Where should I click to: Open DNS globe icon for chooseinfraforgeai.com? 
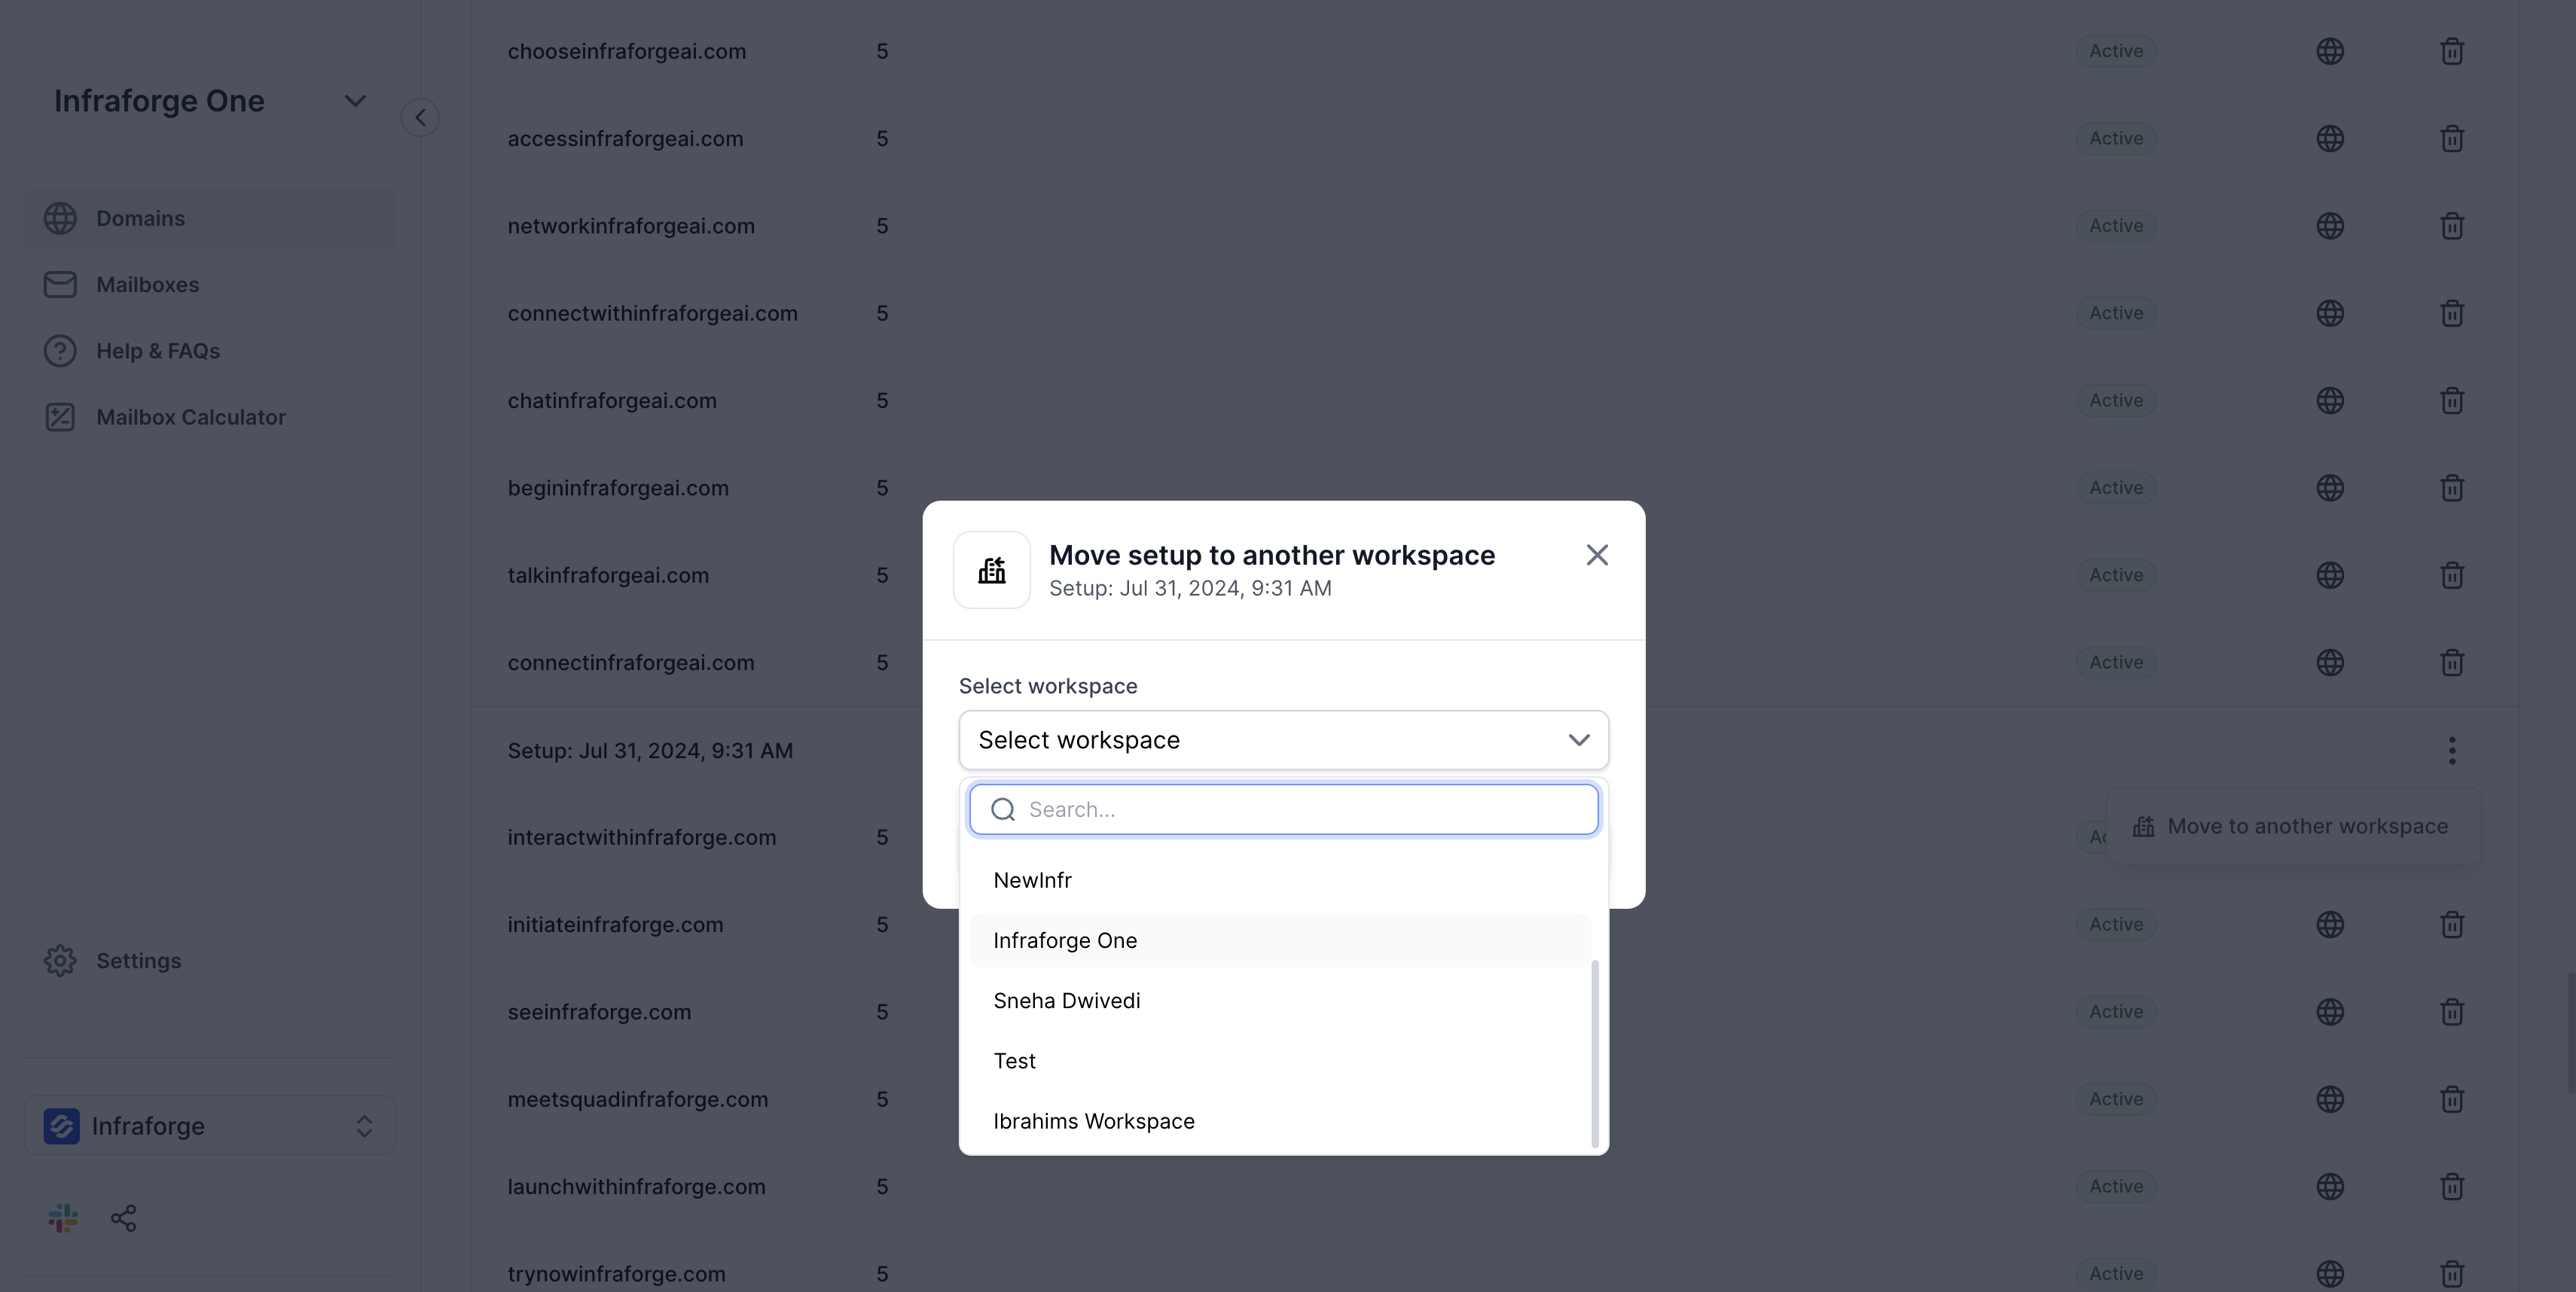[2330, 51]
